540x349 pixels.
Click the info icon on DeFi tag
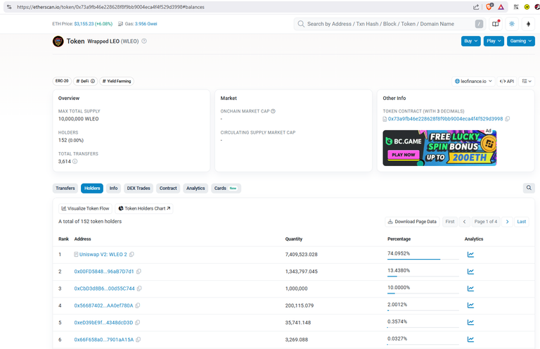tap(93, 82)
